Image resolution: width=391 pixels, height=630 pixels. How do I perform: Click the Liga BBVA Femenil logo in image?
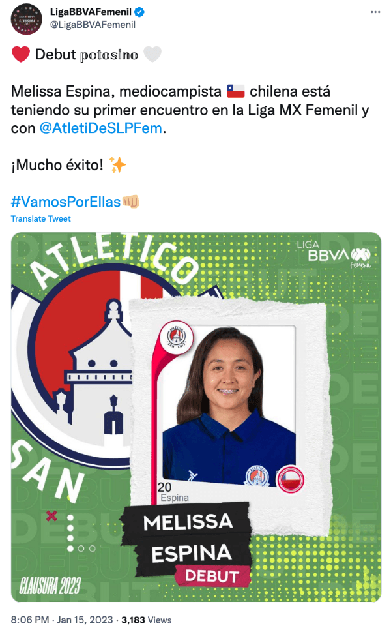click(x=334, y=255)
